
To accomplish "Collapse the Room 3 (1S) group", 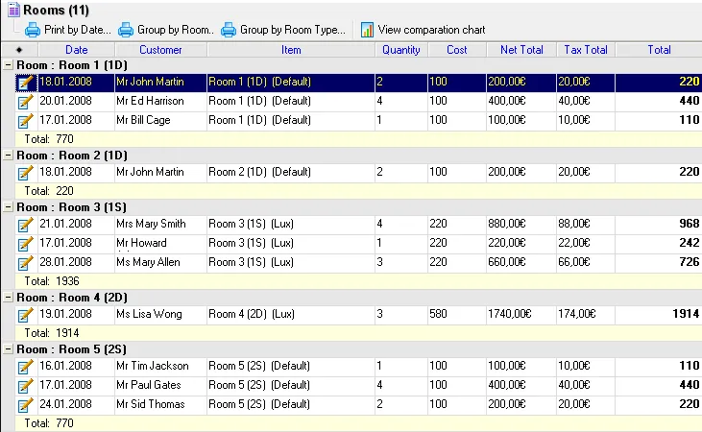I will point(8,207).
